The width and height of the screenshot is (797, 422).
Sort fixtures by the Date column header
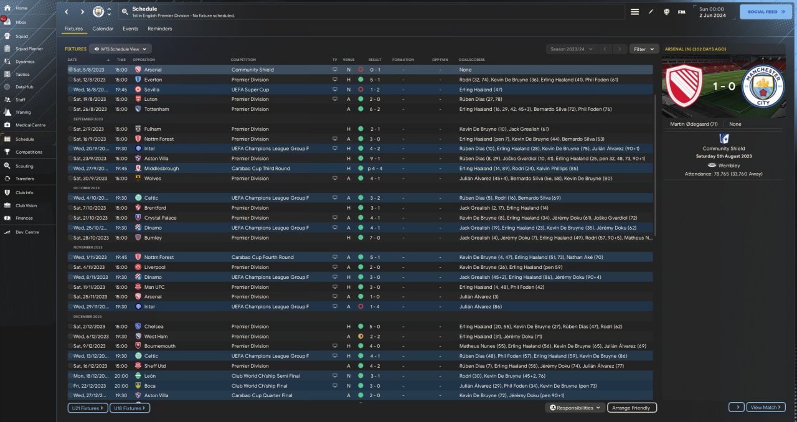pyautogui.click(x=72, y=60)
